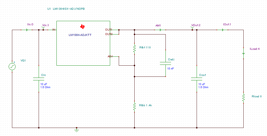The width and height of the screenshot is (267, 136).
Task: Click the Texas Instruments logo in U1
Action: (x=82, y=26)
